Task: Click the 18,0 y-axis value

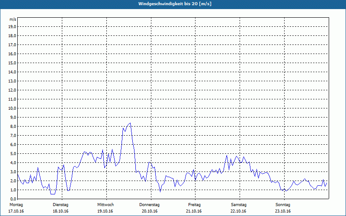Action: tap(12, 36)
